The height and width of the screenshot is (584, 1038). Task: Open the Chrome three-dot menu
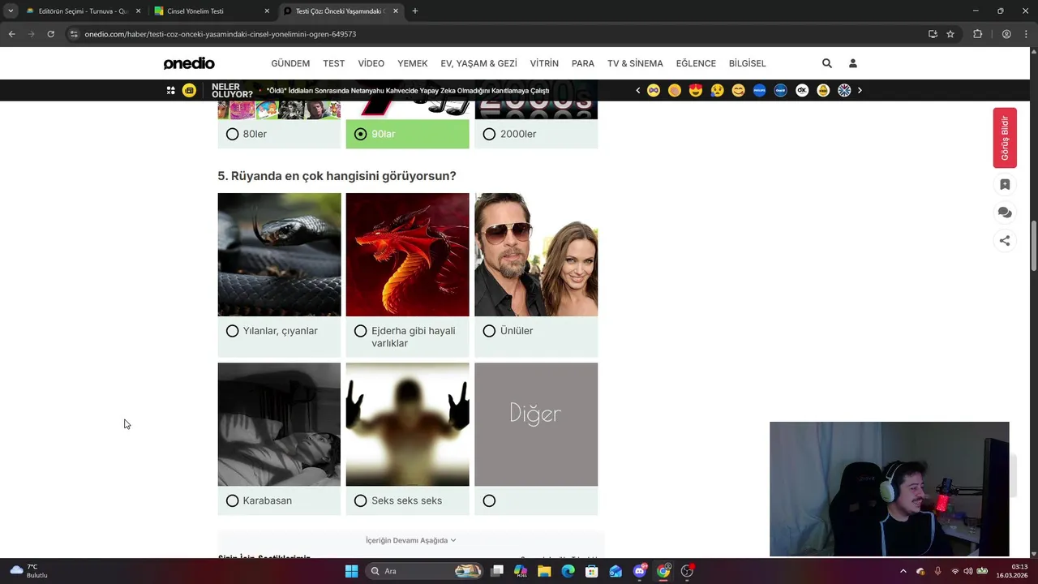tap(1026, 34)
